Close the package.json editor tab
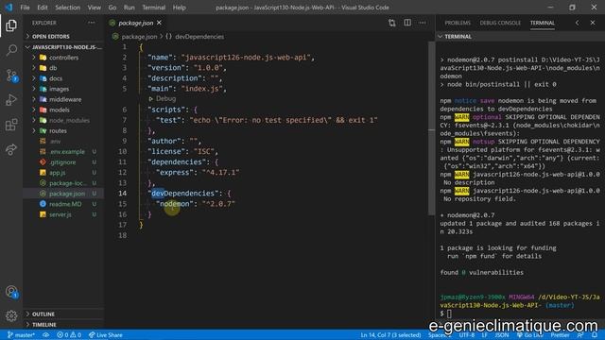 click(159, 23)
